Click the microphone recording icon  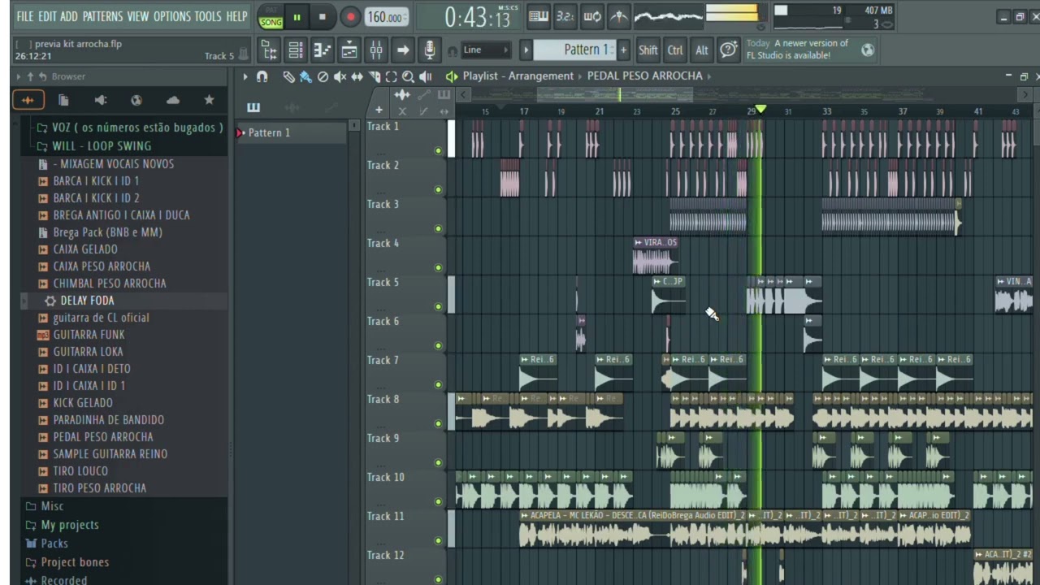pyautogui.click(x=429, y=50)
